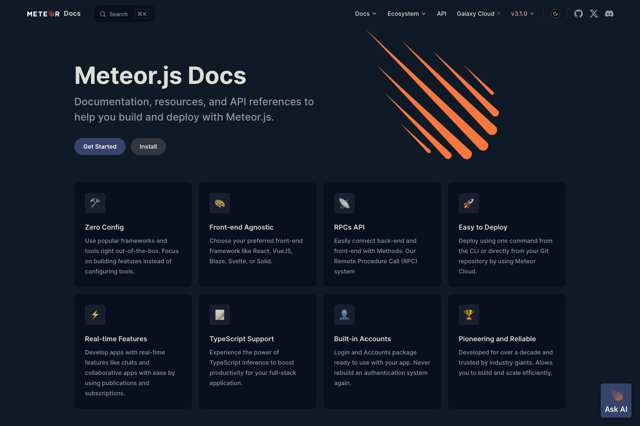Screen dimensions: 640x426
Task: Open the Search box
Action: 124,14
